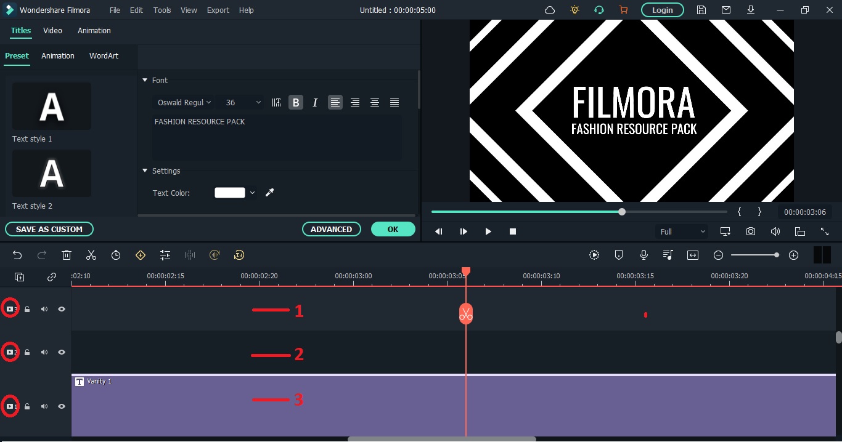
Task: Open the File menu
Action: tap(115, 10)
